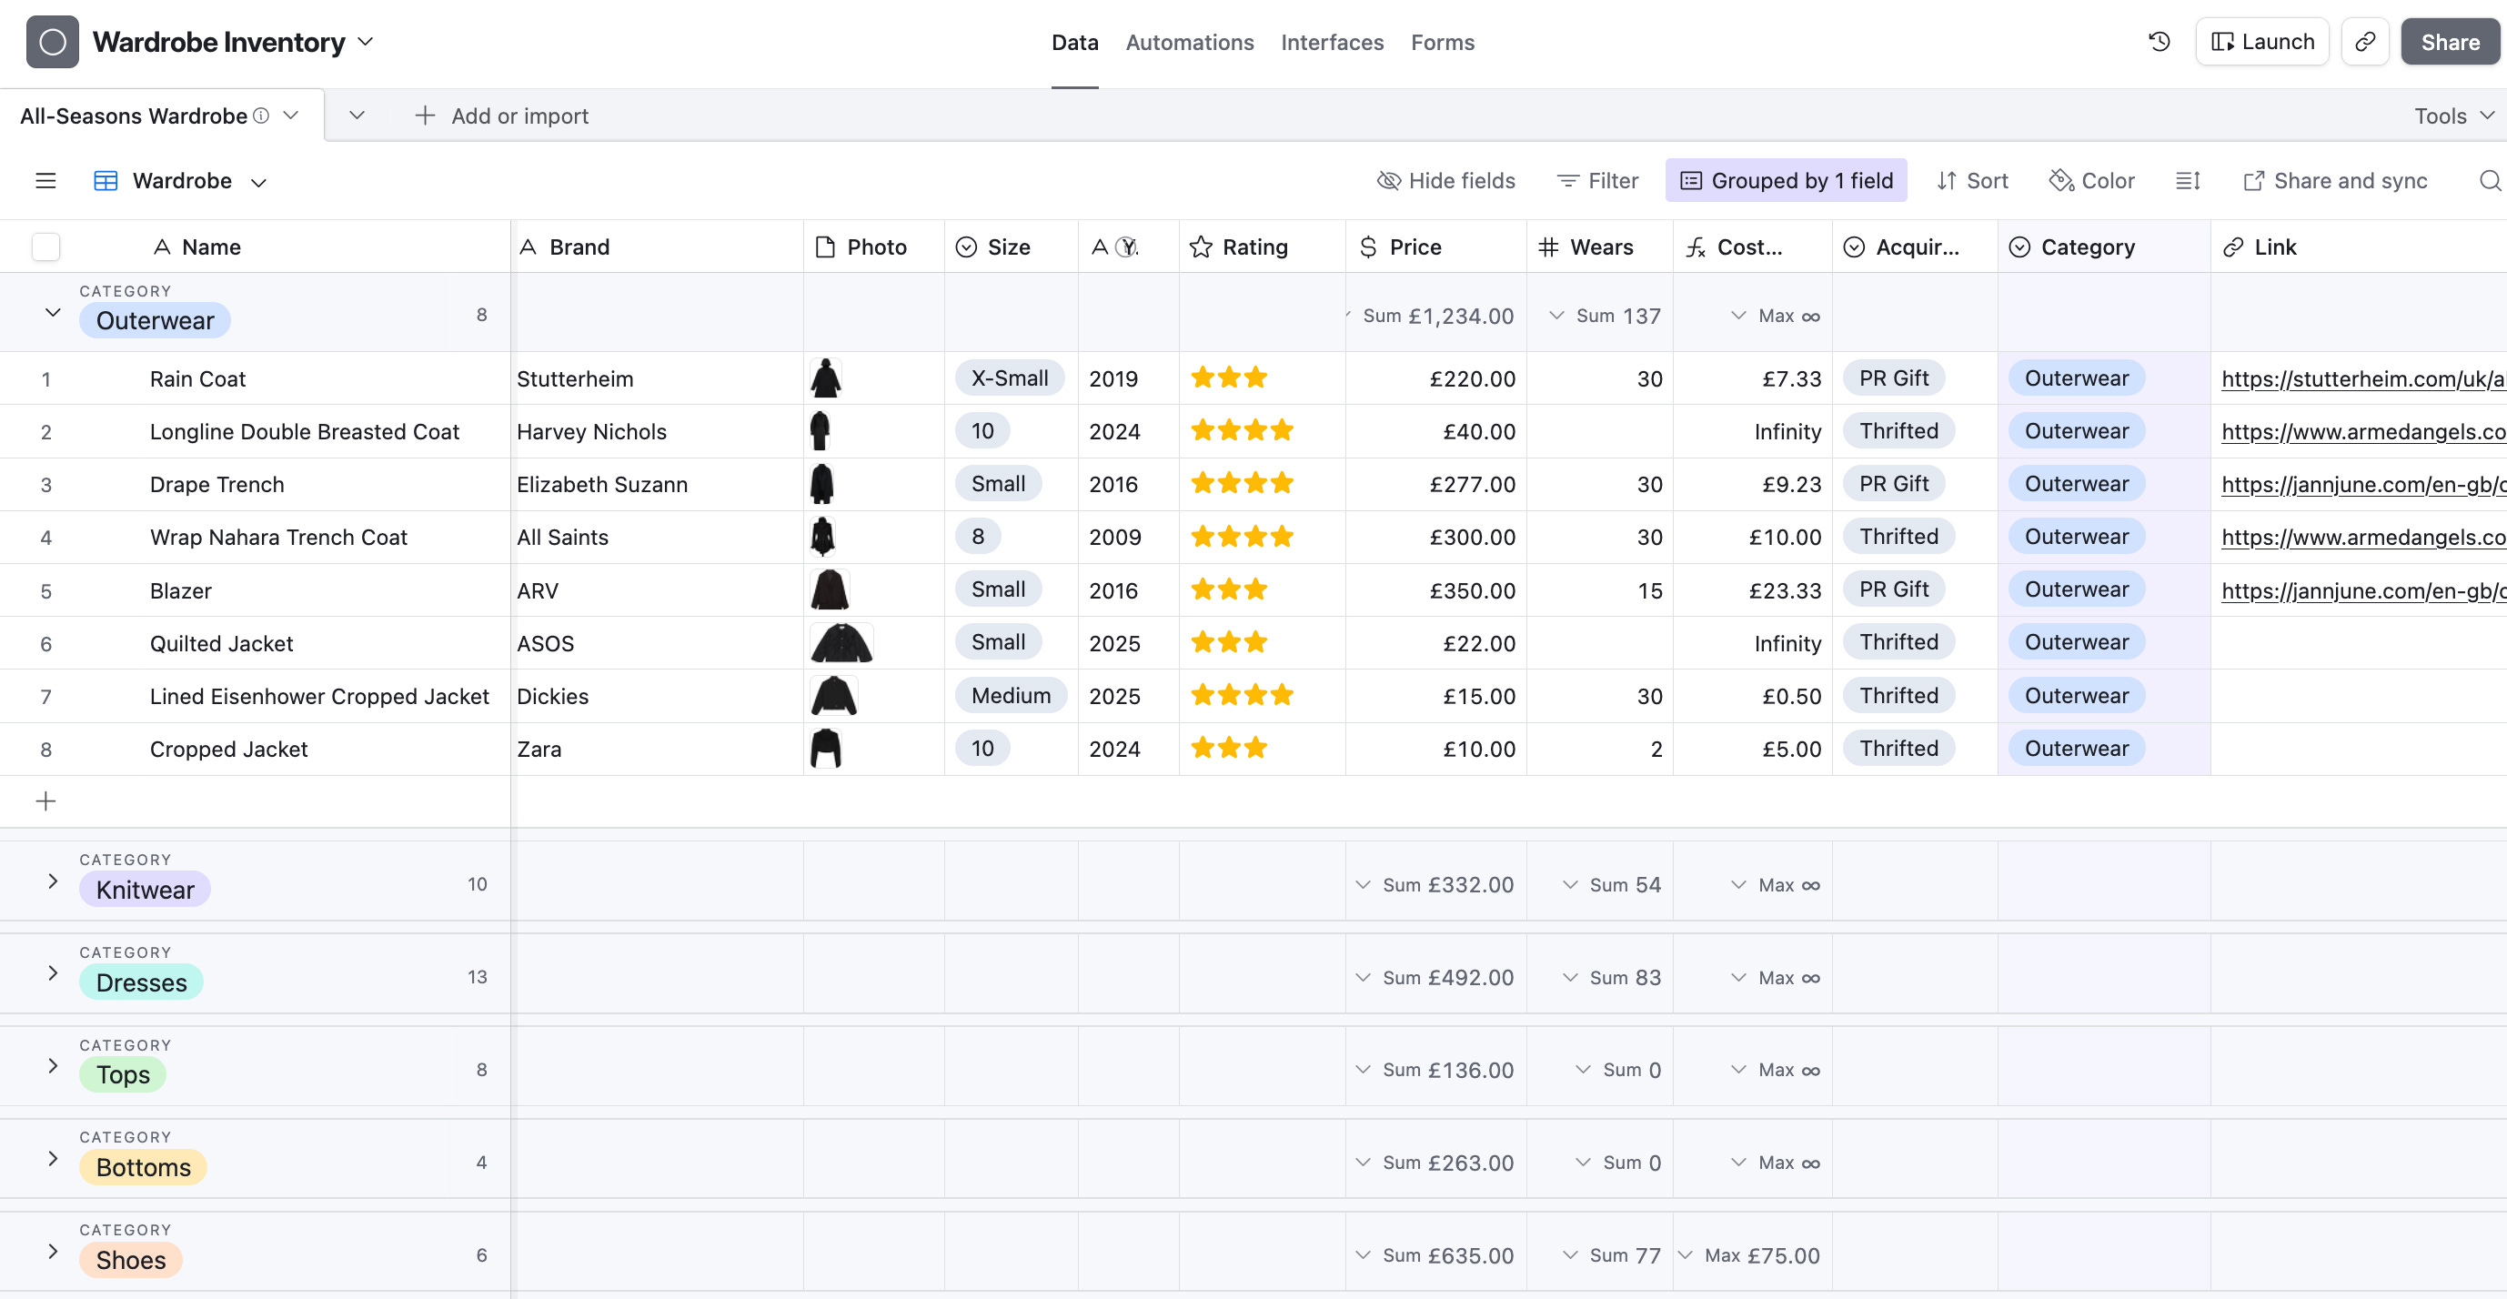The image size is (2507, 1299).
Task: Open the search magnifier icon
Action: coord(2490,181)
